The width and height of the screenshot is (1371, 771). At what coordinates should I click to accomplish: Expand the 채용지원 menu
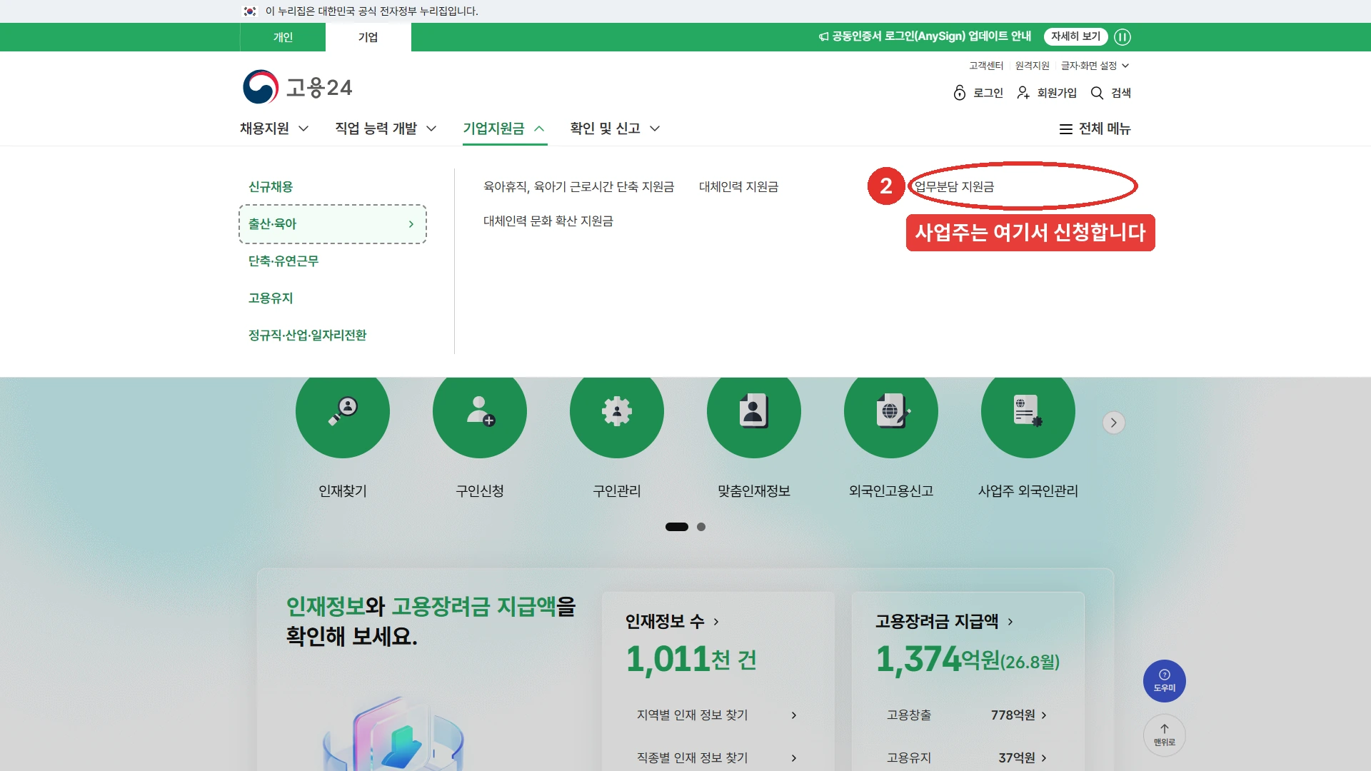[274, 128]
